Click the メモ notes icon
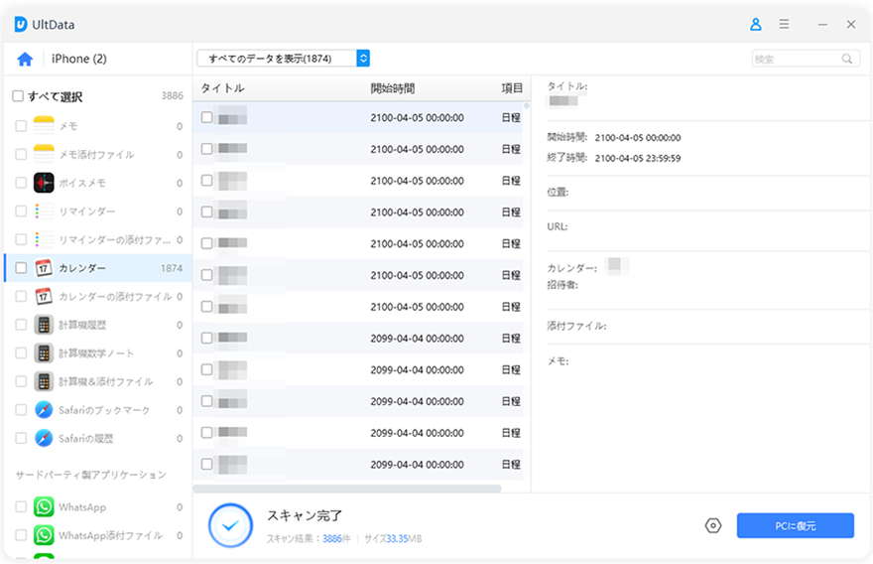The height and width of the screenshot is (564, 873). 44,126
